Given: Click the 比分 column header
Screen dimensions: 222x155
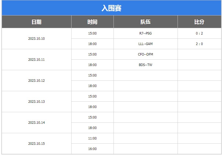Looking at the screenshot, I should tap(199, 22).
